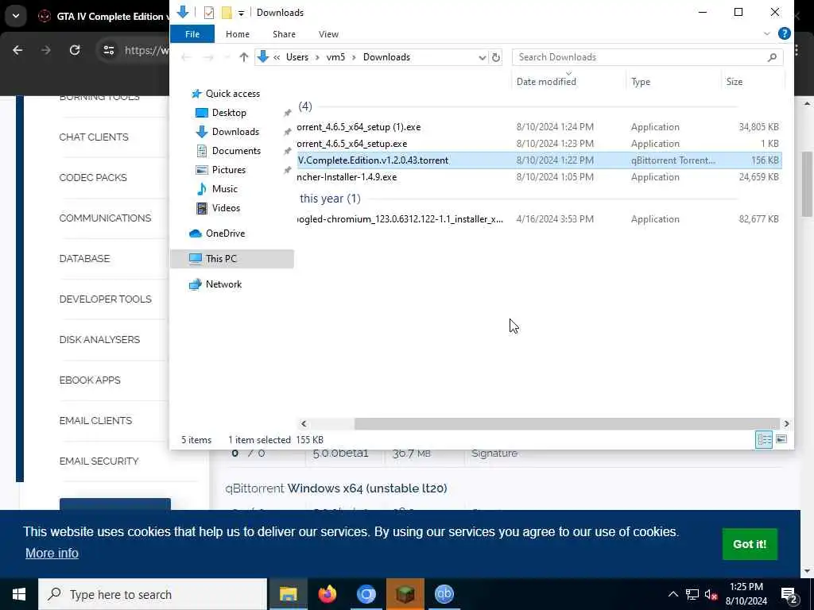Open EMAIL SECURITY category in sidebar

pos(99,461)
